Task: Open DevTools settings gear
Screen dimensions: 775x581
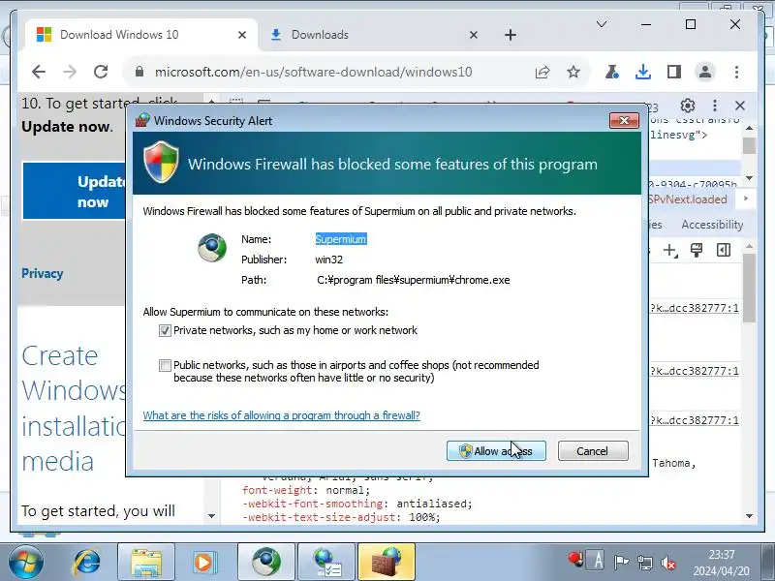Action: coord(688,106)
